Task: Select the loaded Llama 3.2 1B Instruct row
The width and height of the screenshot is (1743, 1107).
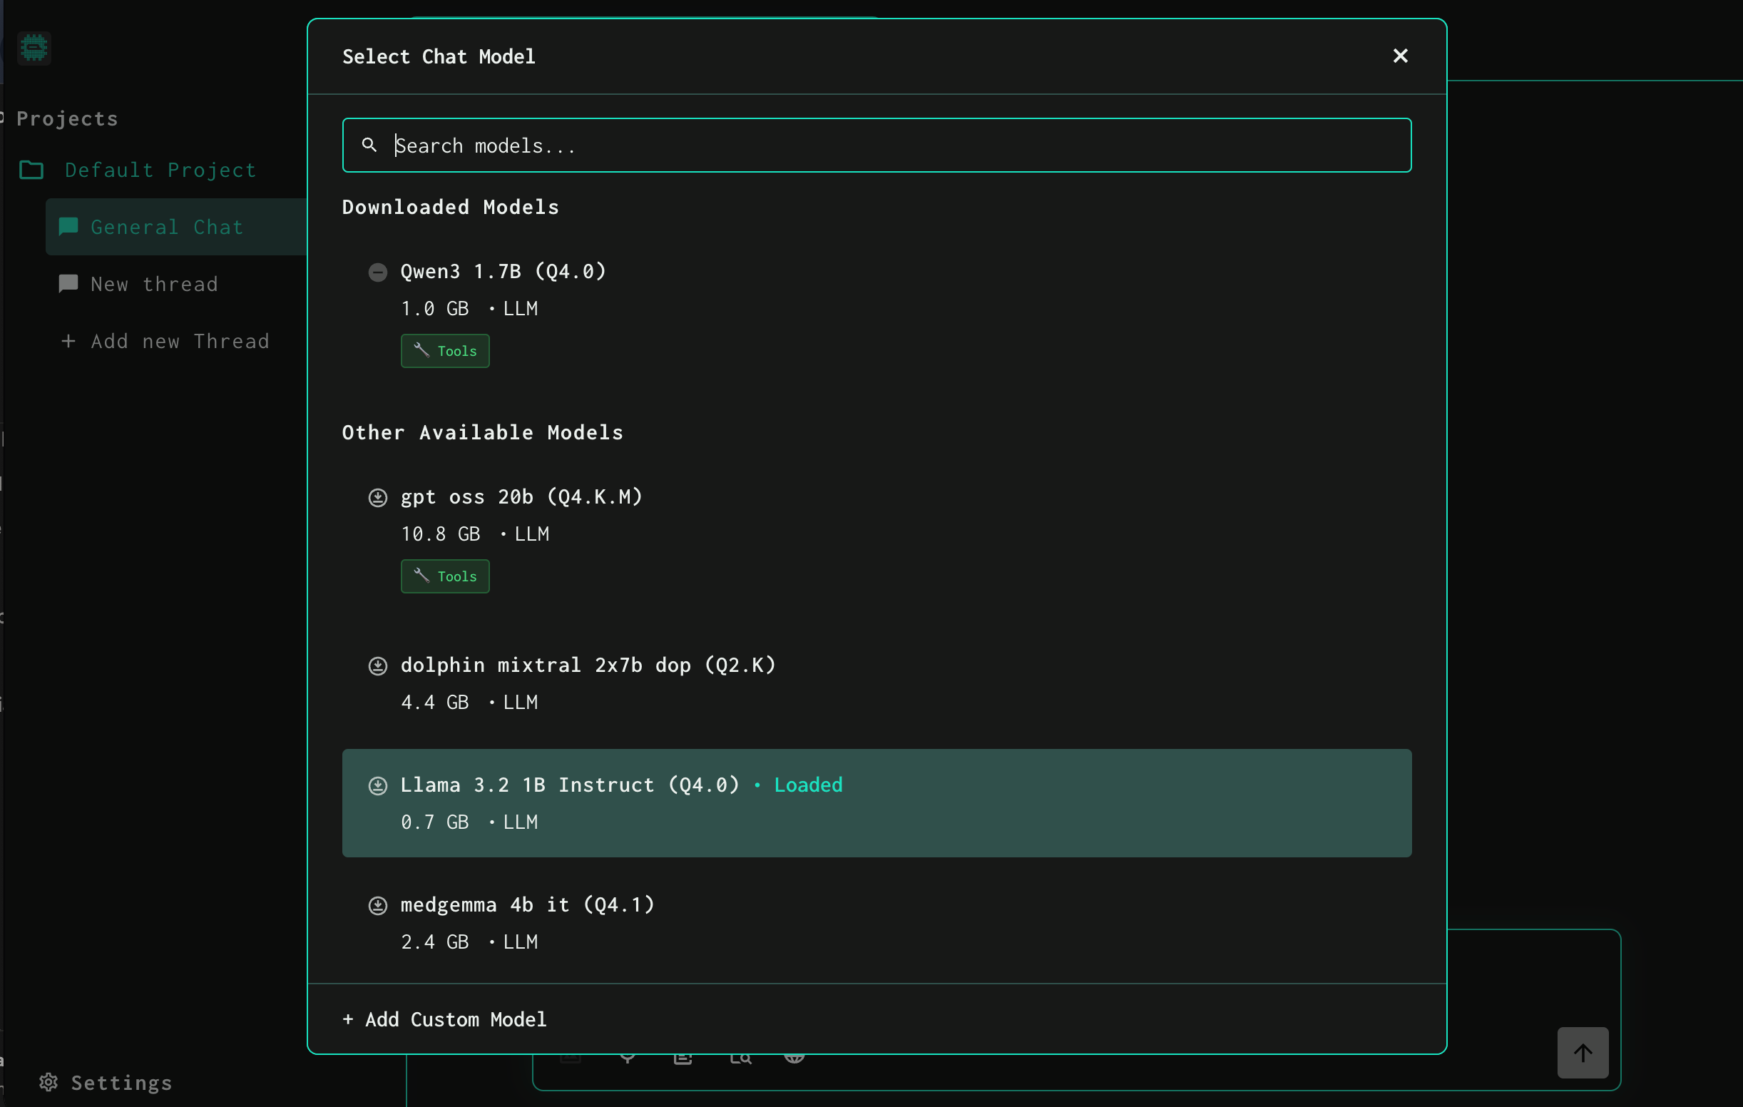Action: (x=876, y=803)
